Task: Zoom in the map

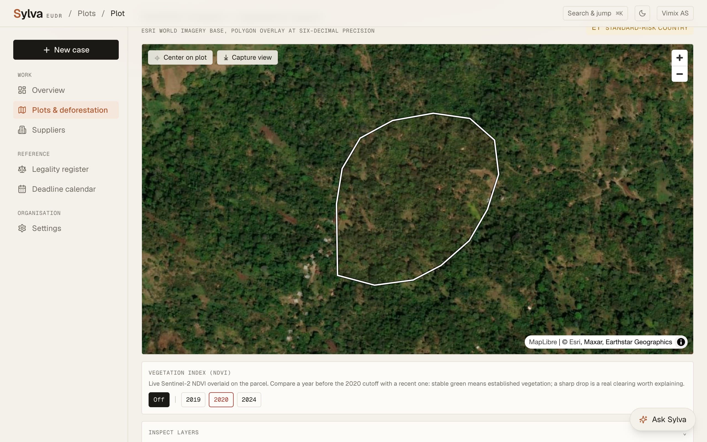Action: pyautogui.click(x=680, y=57)
